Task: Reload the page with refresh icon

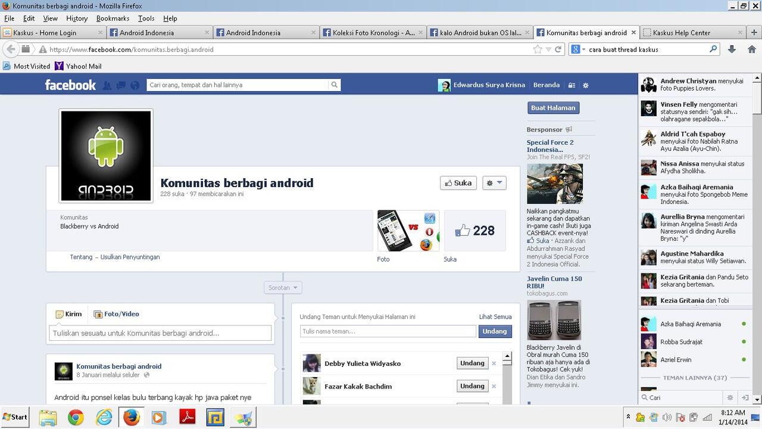Action: click(x=558, y=49)
